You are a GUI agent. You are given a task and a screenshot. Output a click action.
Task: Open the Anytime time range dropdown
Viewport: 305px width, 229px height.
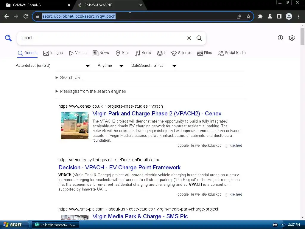point(111,66)
